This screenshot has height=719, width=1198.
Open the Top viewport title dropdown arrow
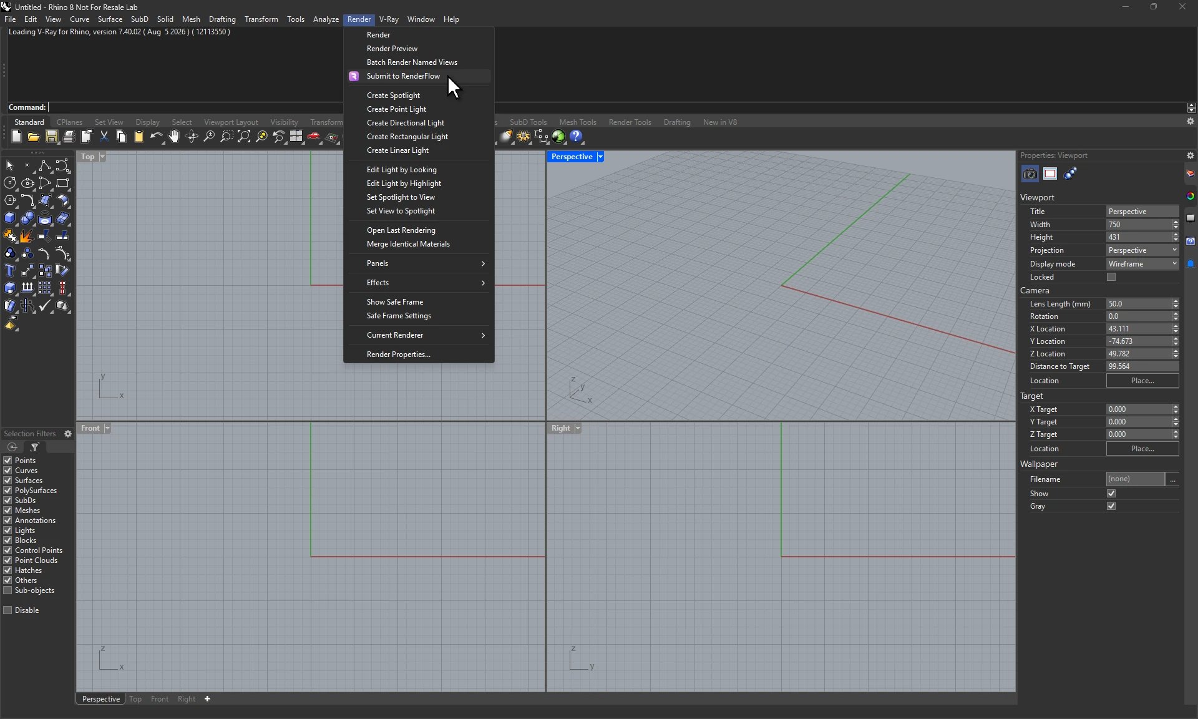[102, 157]
